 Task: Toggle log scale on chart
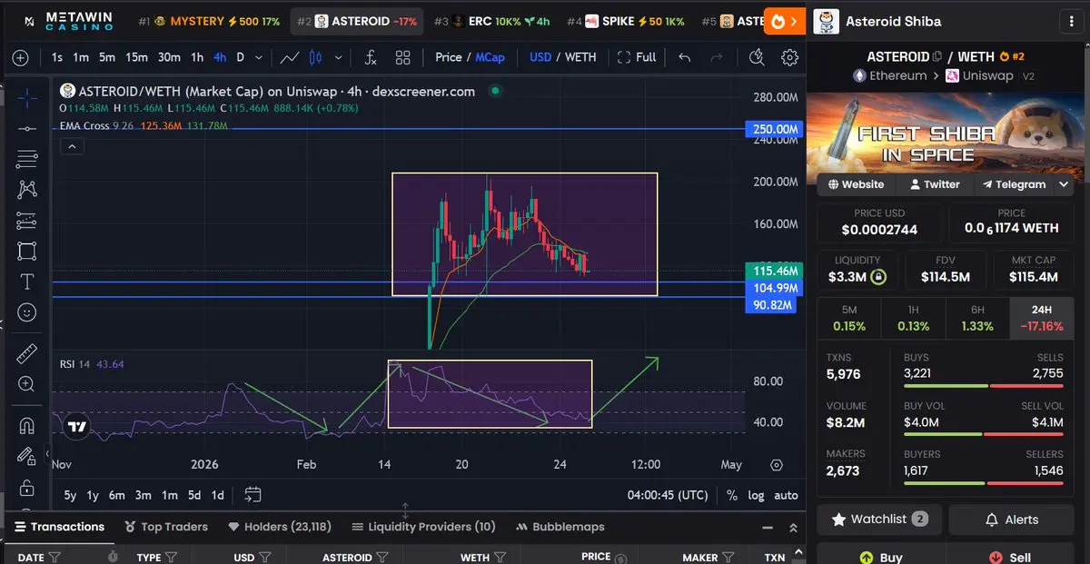[x=756, y=495]
